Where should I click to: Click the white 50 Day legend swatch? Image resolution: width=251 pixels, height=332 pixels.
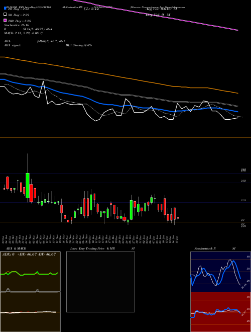point(5,15)
